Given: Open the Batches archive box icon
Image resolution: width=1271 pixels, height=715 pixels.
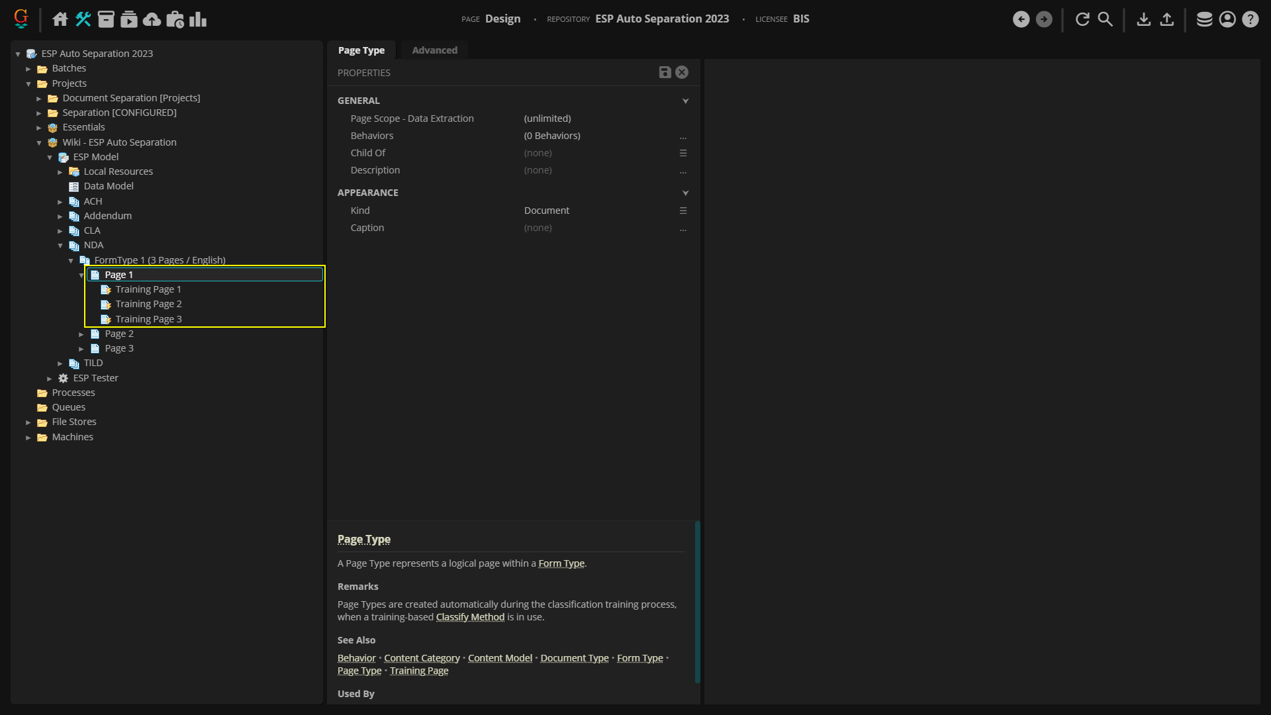Looking at the screenshot, I should 106,19.
